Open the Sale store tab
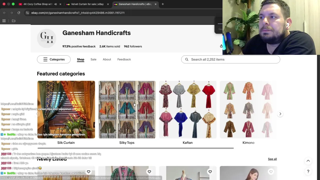The height and width of the screenshot is (180, 320). pyautogui.click(x=93, y=59)
